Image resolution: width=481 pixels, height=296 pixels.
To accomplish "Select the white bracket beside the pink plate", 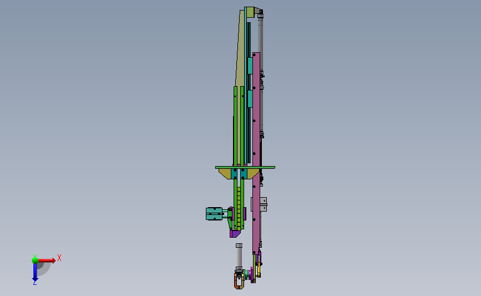I will [x=264, y=204].
